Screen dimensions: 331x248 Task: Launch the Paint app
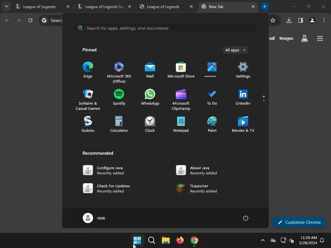coord(212,124)
